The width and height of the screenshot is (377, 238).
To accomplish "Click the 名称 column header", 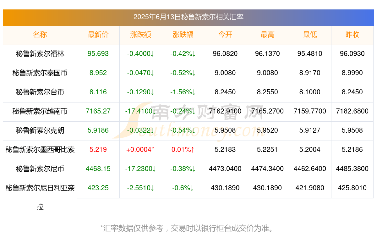I will coord(40,35).
